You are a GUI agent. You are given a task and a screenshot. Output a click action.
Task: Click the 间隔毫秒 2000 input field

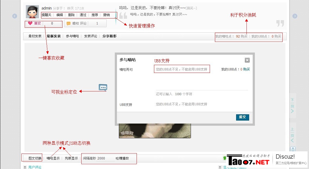pos(106,158)
